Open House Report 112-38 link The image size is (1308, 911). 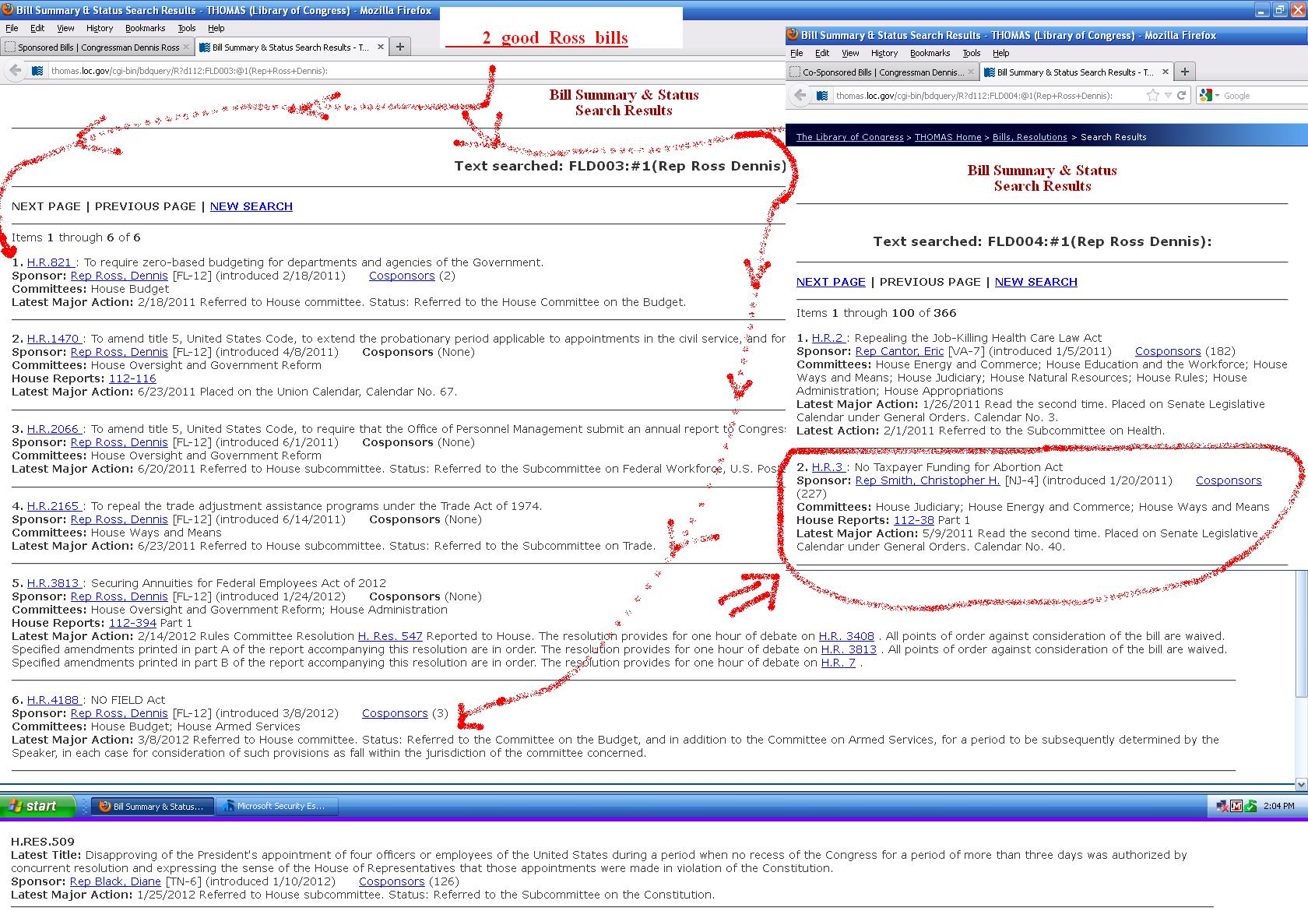[913, 520]
